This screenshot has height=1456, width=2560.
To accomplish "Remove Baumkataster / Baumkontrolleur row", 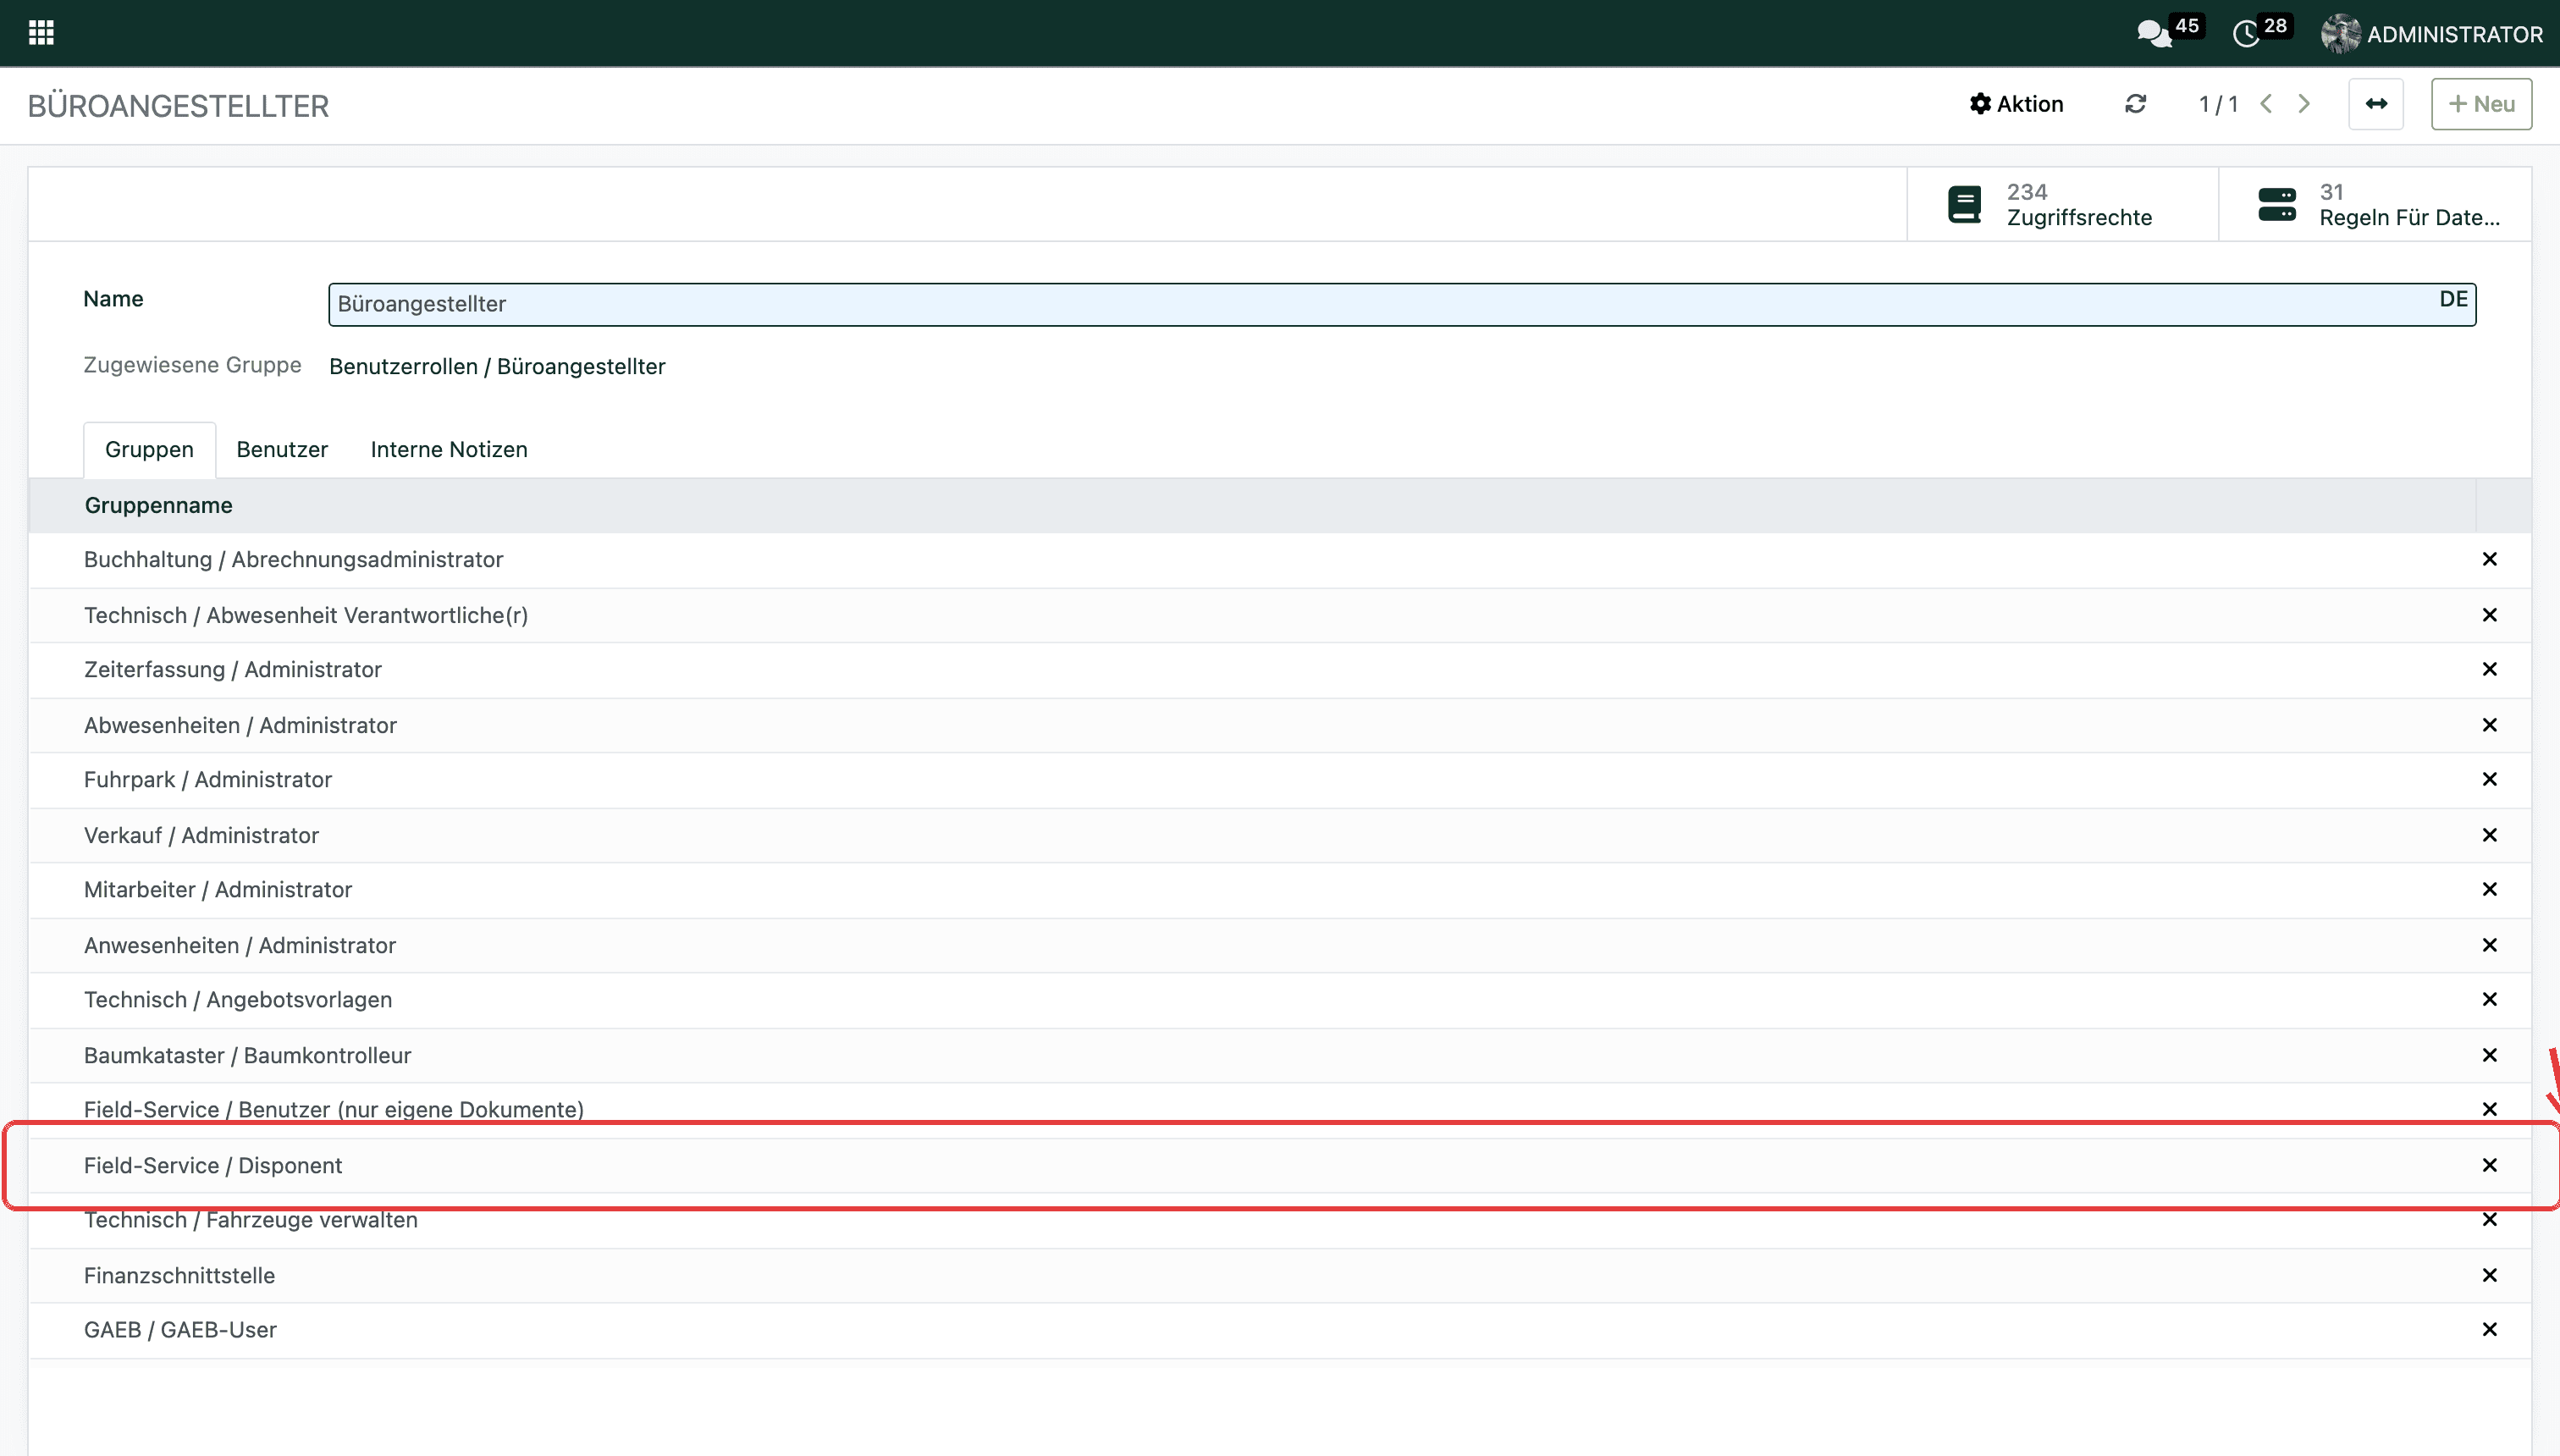I will (2489, 1055).
